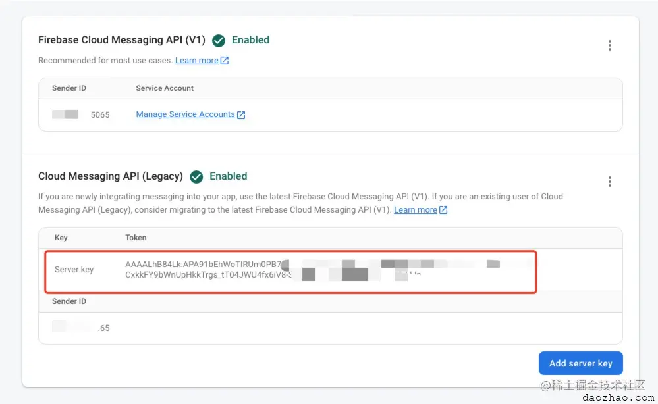Image resolution: width=658 pixels, height=404 pixels.
Task: Click the Enabled status text for the V1 API
Action: point(250,40)
